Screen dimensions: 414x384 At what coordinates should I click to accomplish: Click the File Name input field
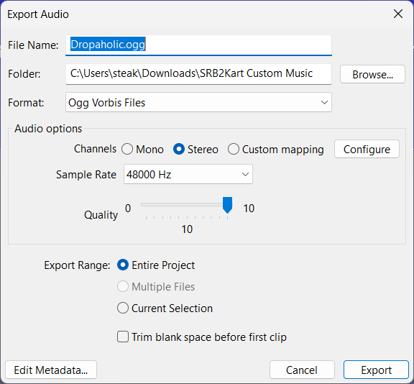click(x=198, y=45)
